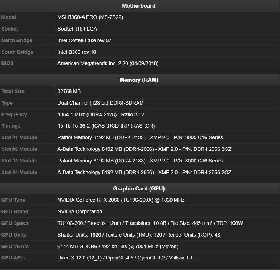Viewport: 280px width, 270px height.
Task: Click "1064.1 MHz (DDR4-2128) - Ratio 3:32" value
Action: [x=101, y=114]
